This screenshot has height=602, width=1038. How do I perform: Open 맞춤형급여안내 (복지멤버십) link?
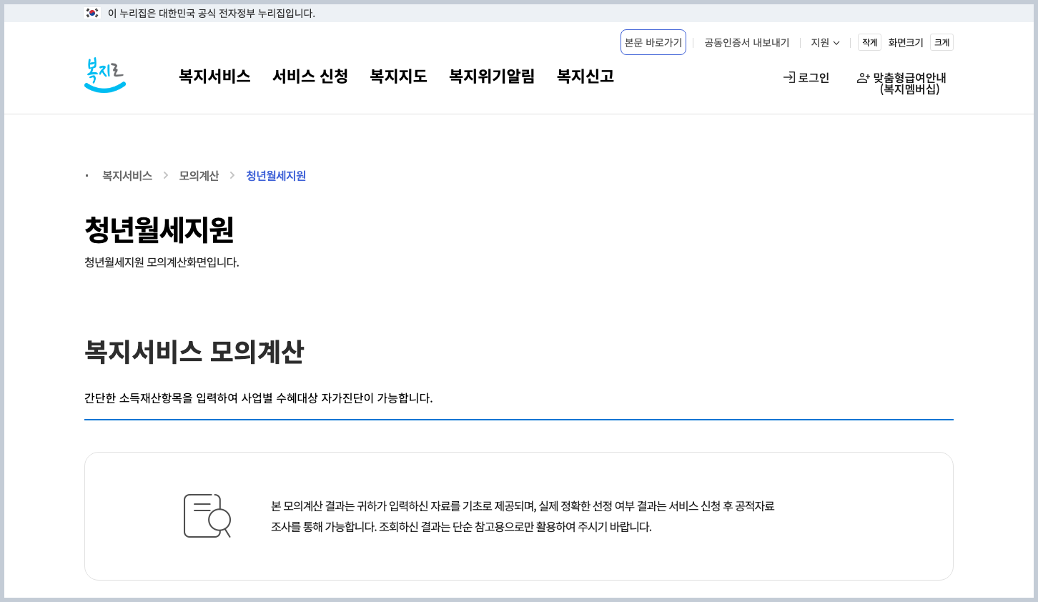click(901, 84)
